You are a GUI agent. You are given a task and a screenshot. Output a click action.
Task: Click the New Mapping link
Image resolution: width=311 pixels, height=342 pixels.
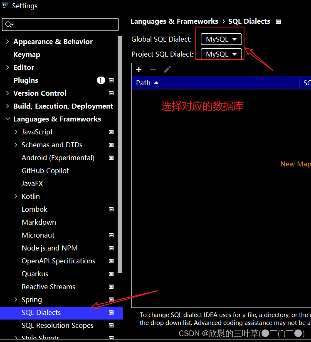click(x=296, y=164)
